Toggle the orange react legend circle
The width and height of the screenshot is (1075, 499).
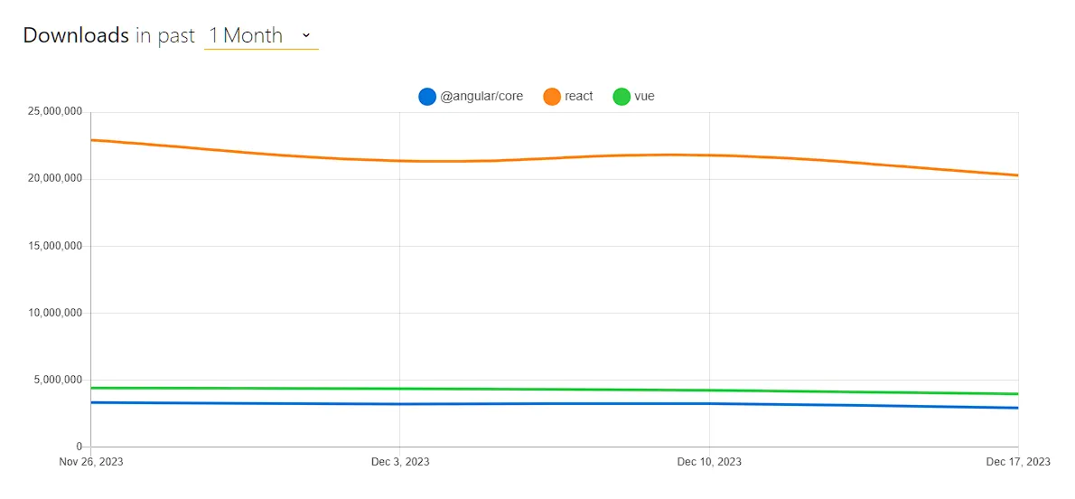[552, 97]
